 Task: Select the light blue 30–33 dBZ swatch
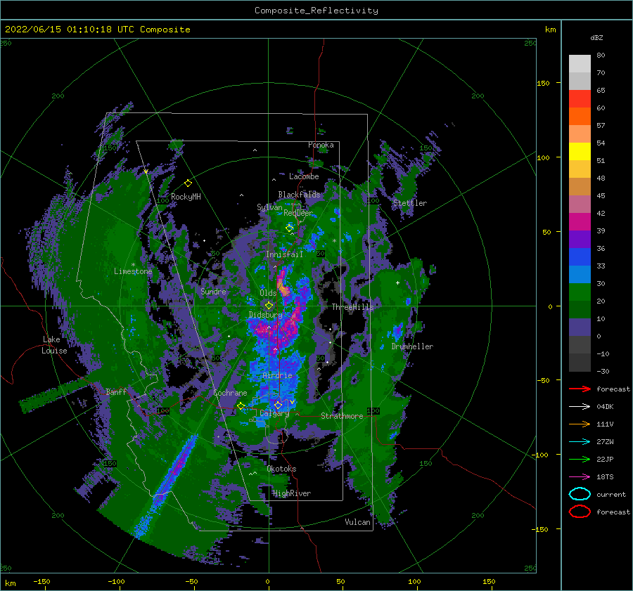(580, 275)
